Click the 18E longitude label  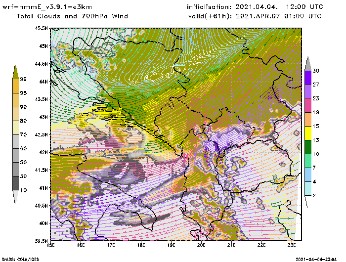point(141,245)
